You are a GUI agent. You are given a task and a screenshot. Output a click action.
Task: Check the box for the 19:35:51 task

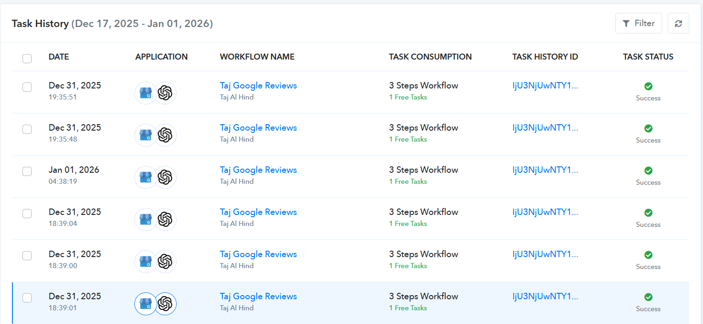click(x=27, y=87)
